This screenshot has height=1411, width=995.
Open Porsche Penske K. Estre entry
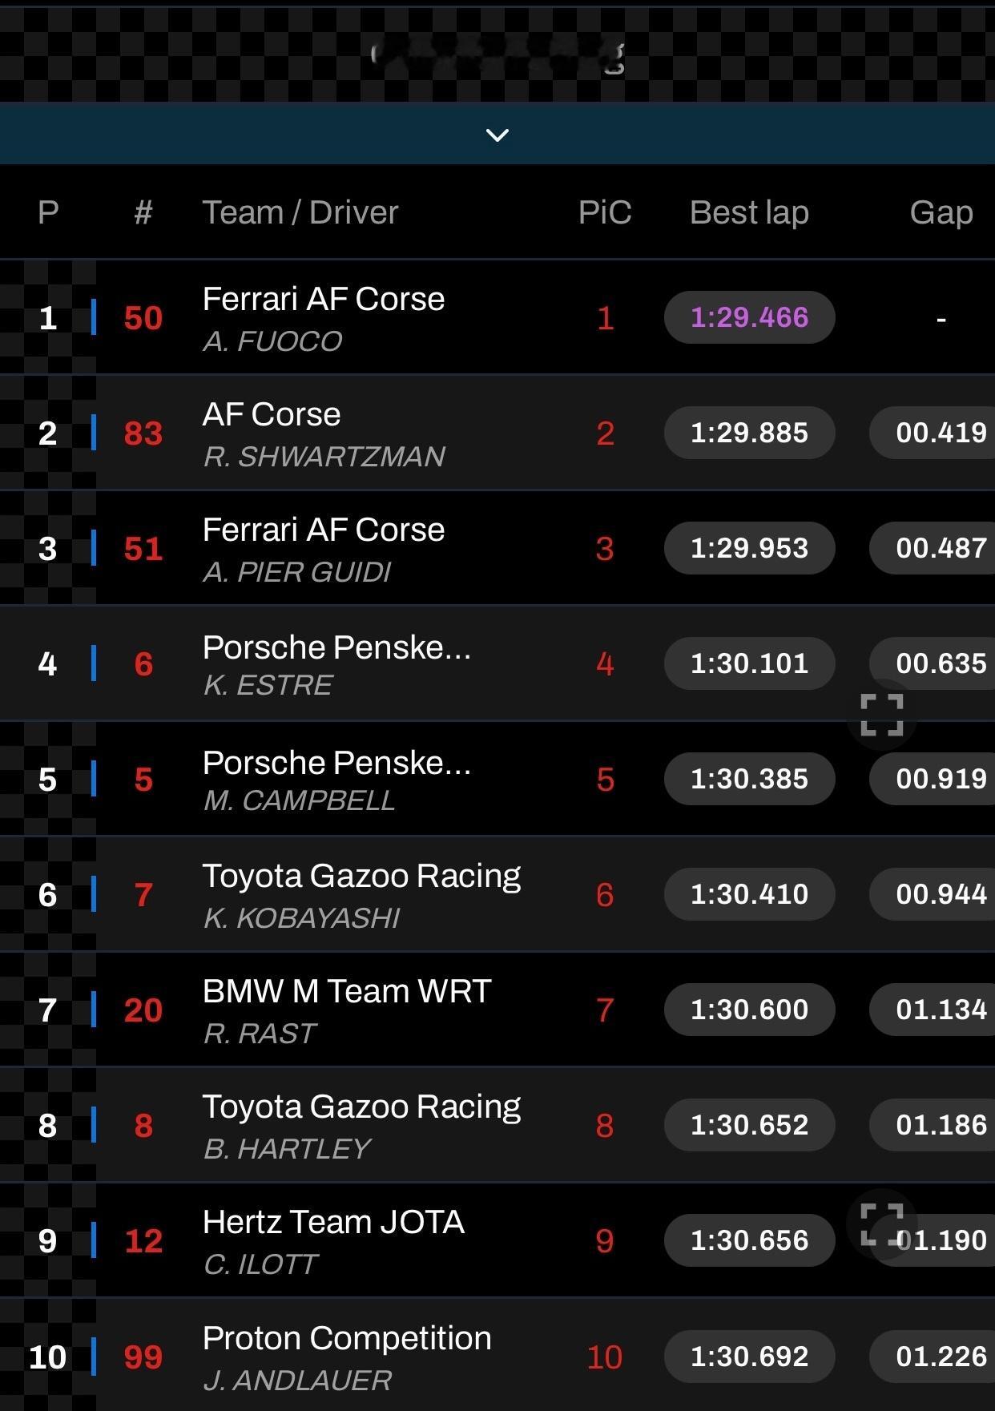tap(336, 664)
